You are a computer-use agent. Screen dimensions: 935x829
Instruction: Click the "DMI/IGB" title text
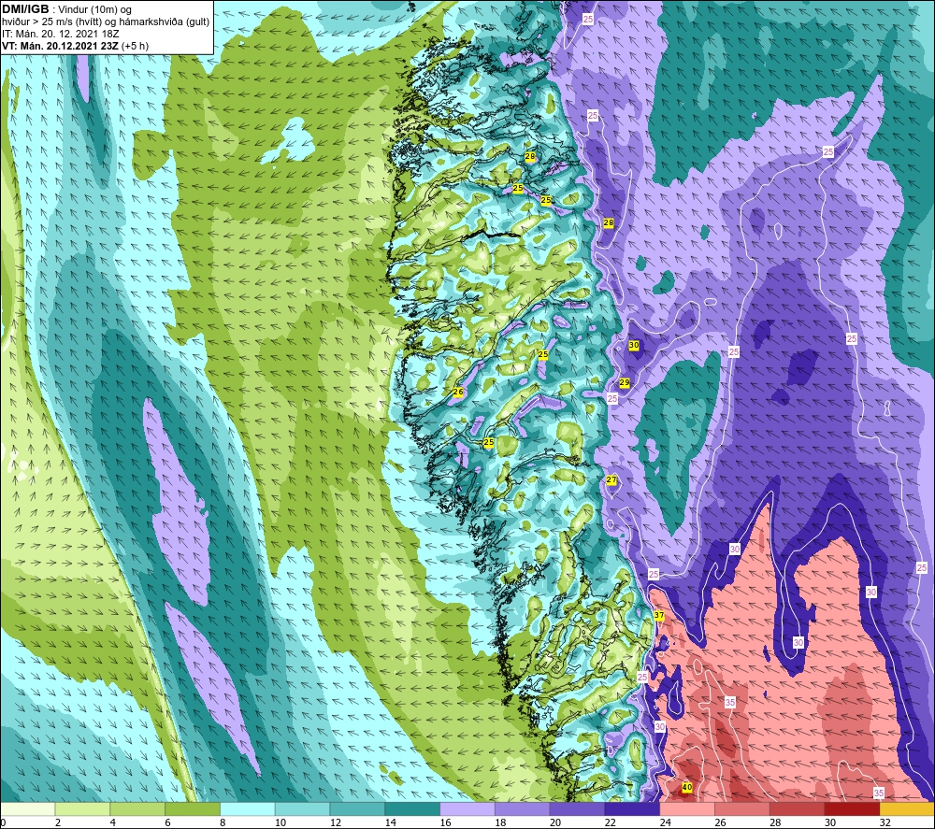[x=25, y=9]
